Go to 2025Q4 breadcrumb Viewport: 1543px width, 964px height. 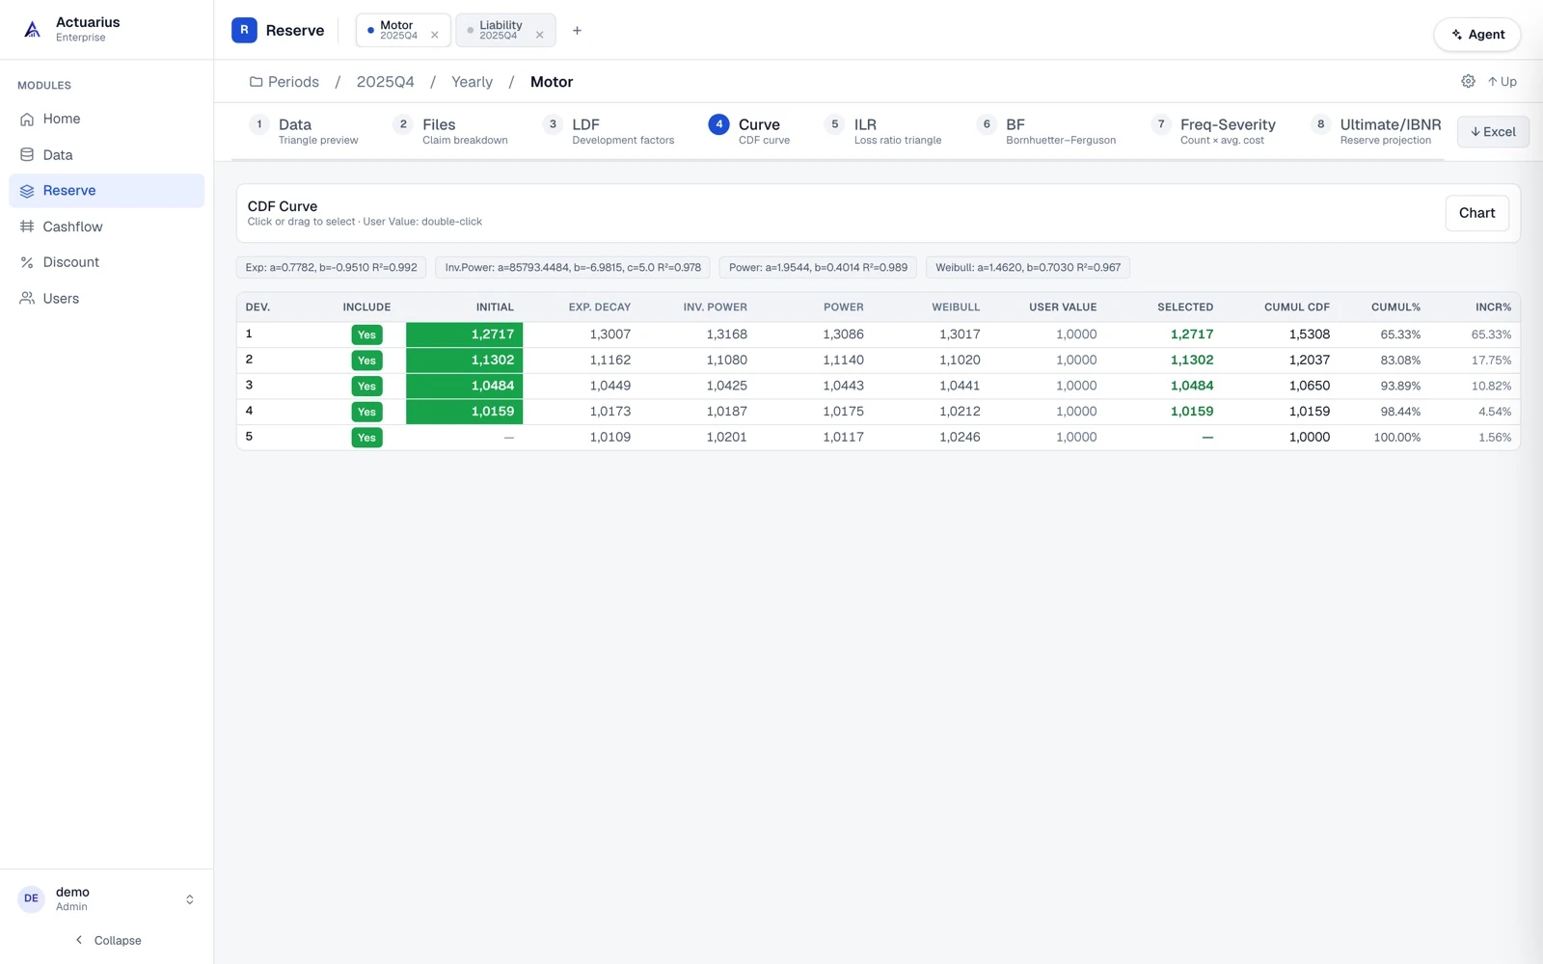point(385,82)
